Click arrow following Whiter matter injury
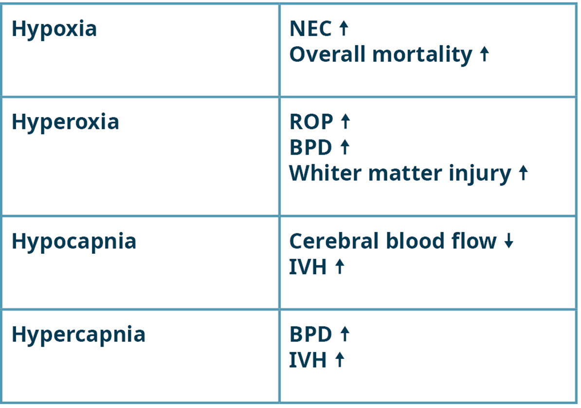The image size is (581, 408). pos(523,173)
